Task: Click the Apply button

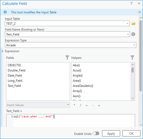Action: tap(111, 133)
